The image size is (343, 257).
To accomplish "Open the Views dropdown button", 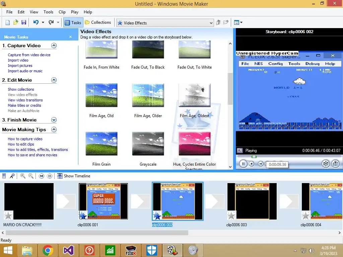I will click(238, 22).
